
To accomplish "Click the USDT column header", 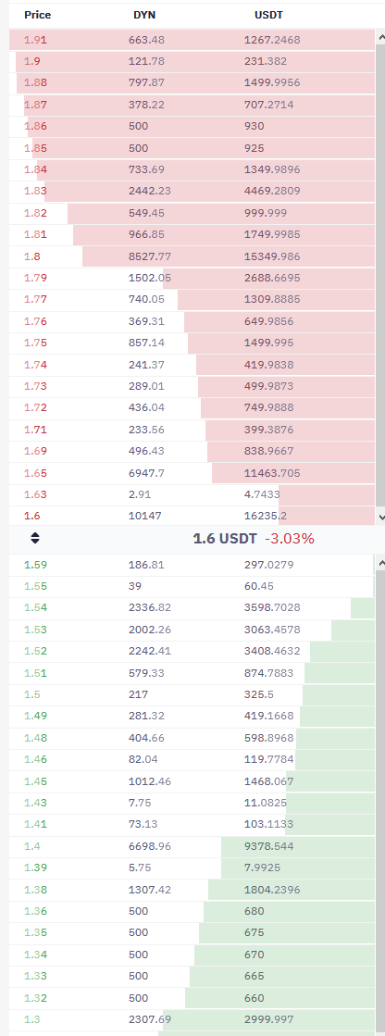I will pos(268,15).
